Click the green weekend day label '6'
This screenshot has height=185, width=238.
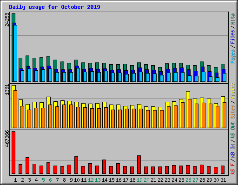tap(50, 180)
